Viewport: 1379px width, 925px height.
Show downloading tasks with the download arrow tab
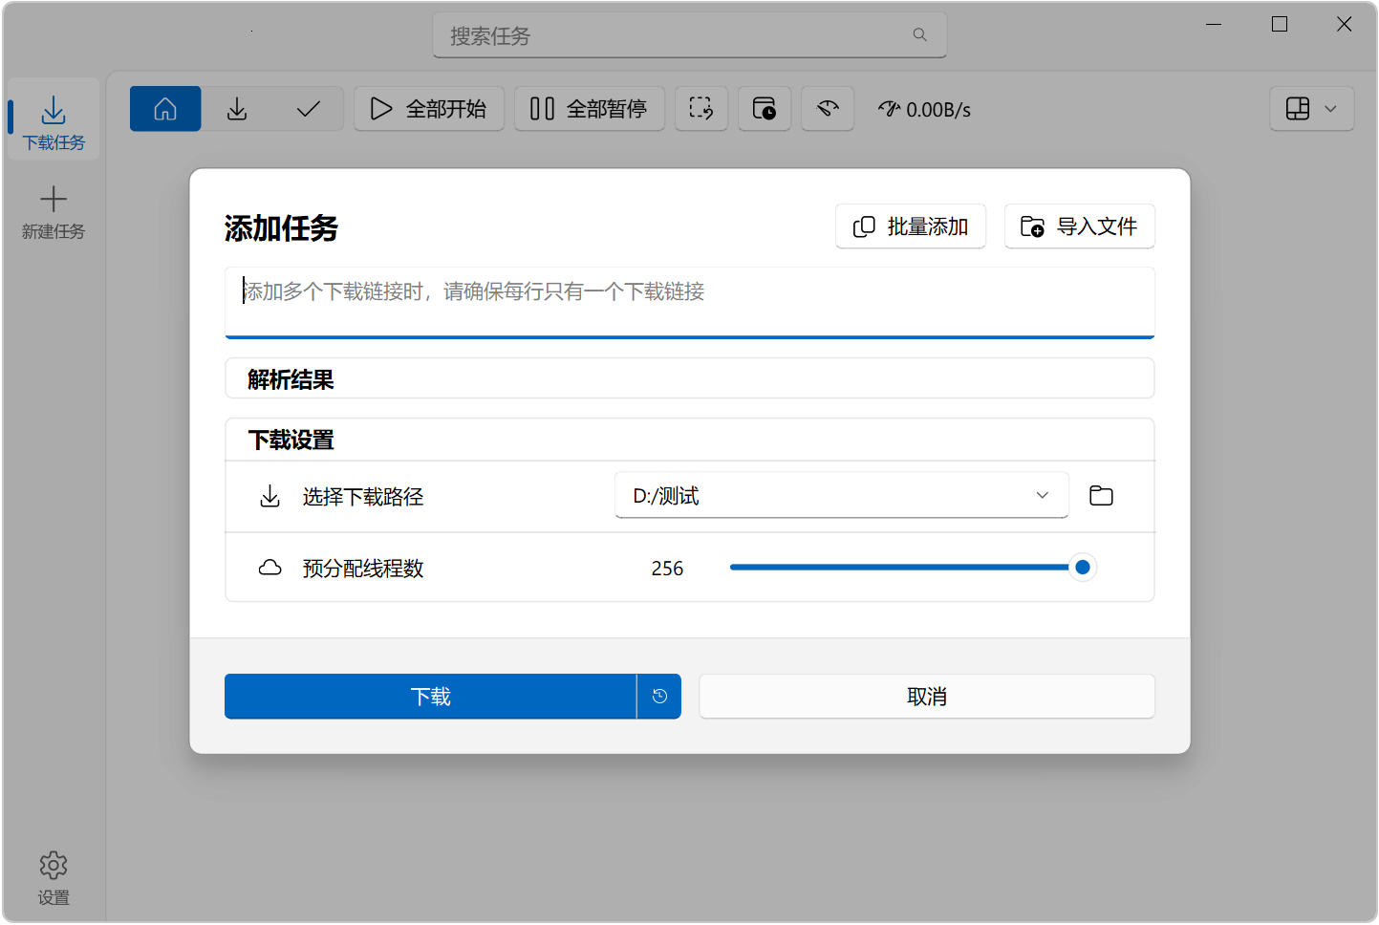tap(237, 109)
